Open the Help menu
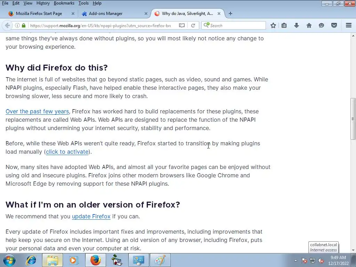Viewport: 356px width, 267px height. (97, 3)
